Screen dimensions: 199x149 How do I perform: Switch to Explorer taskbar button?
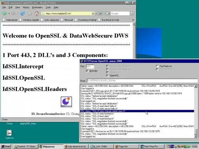click(x=25, y=147)
